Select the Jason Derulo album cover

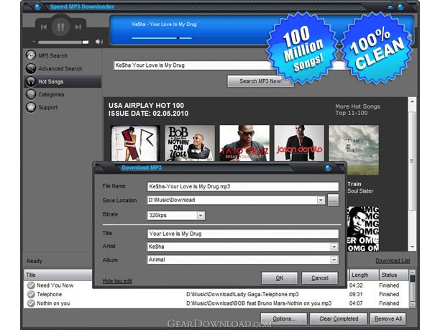pos(299,143)
